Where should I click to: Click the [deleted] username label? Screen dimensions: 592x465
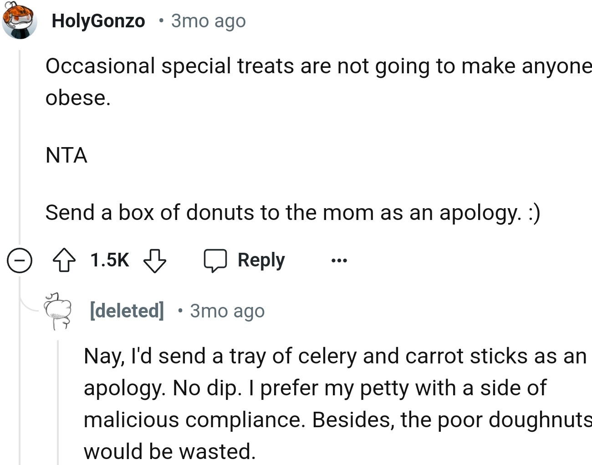[x=127, y=311]
